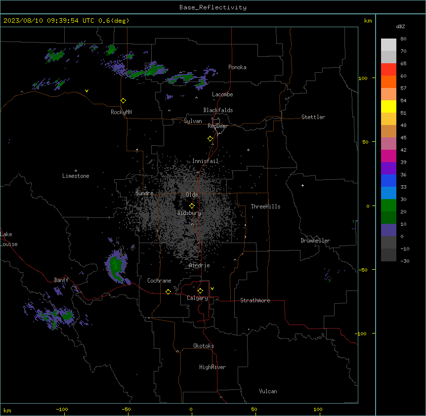Screen dimensions: 426x416
Task: Click the -100 tick on the bottom axis
Action: point(62,409)
